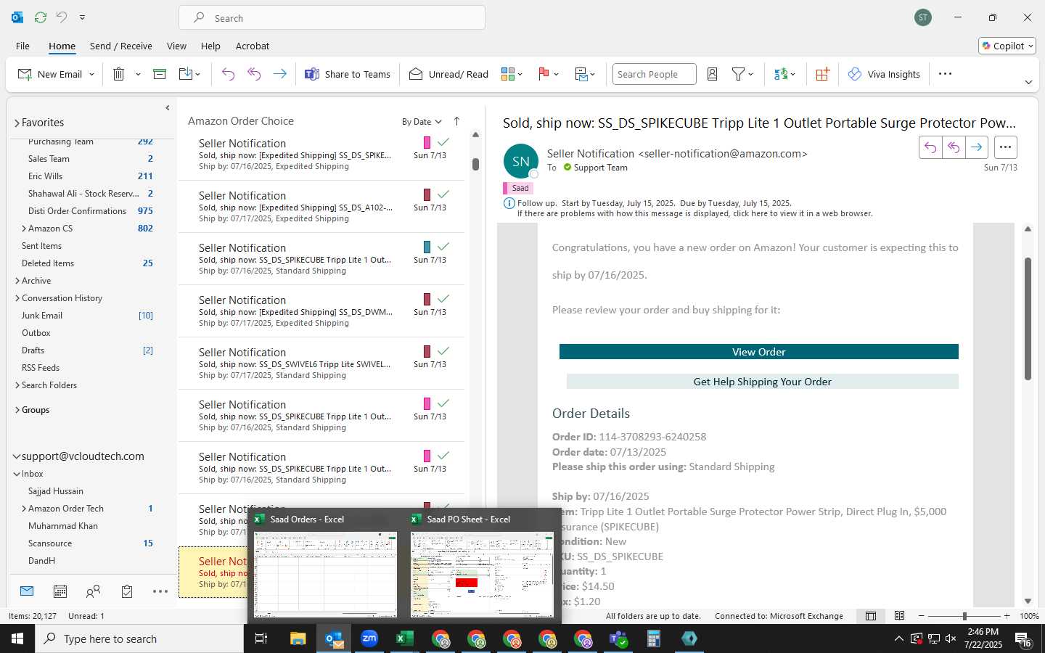Open the Address Book icon
Screen dimensions: 1045x653
click(713, 74)
